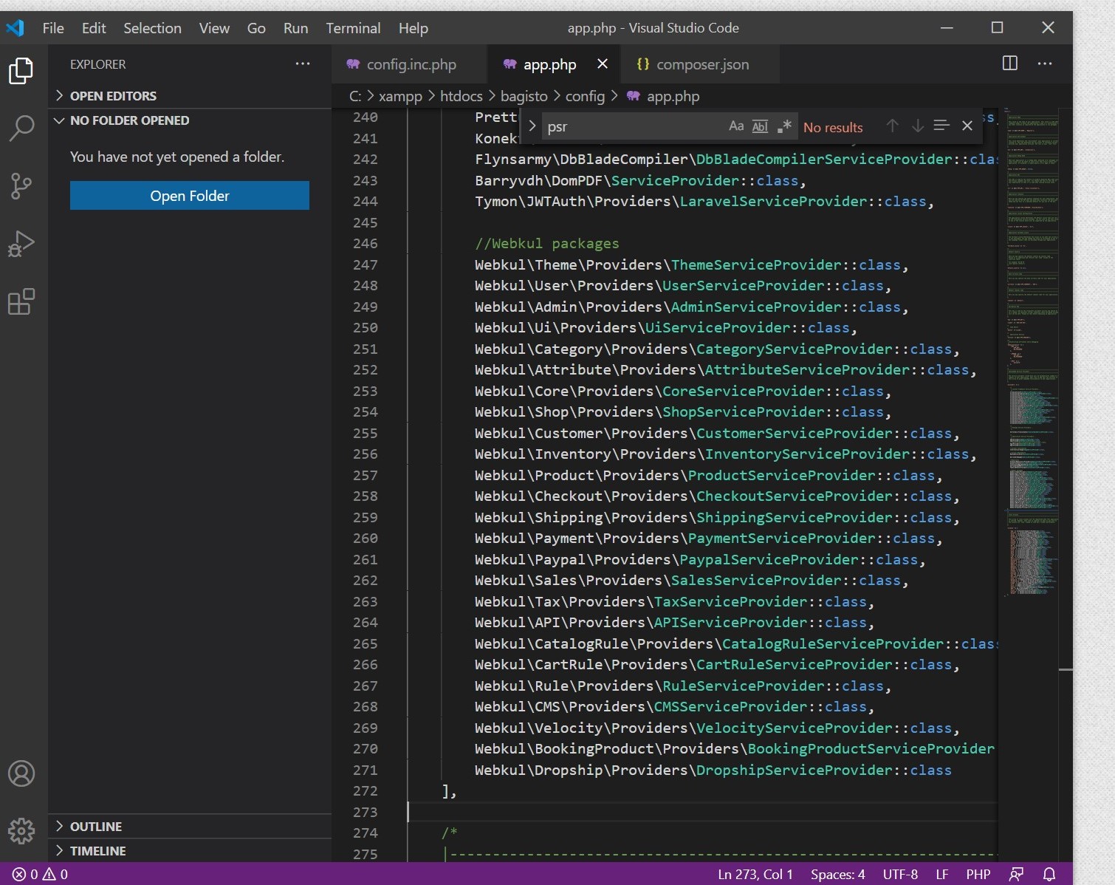The image size is (1115, 885).
Task: Open the Go menu
Action: (x=256, y=28)
